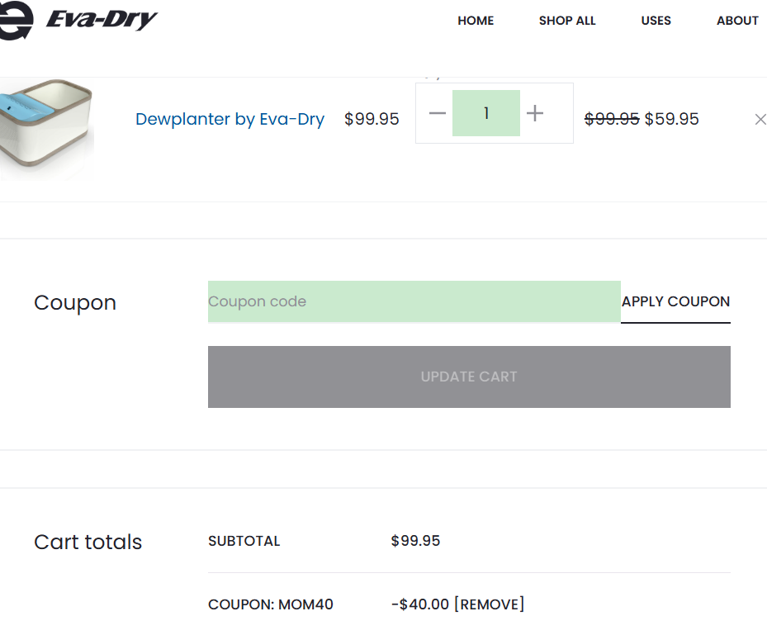Click the UPDATE CART button

coord(469,377)
